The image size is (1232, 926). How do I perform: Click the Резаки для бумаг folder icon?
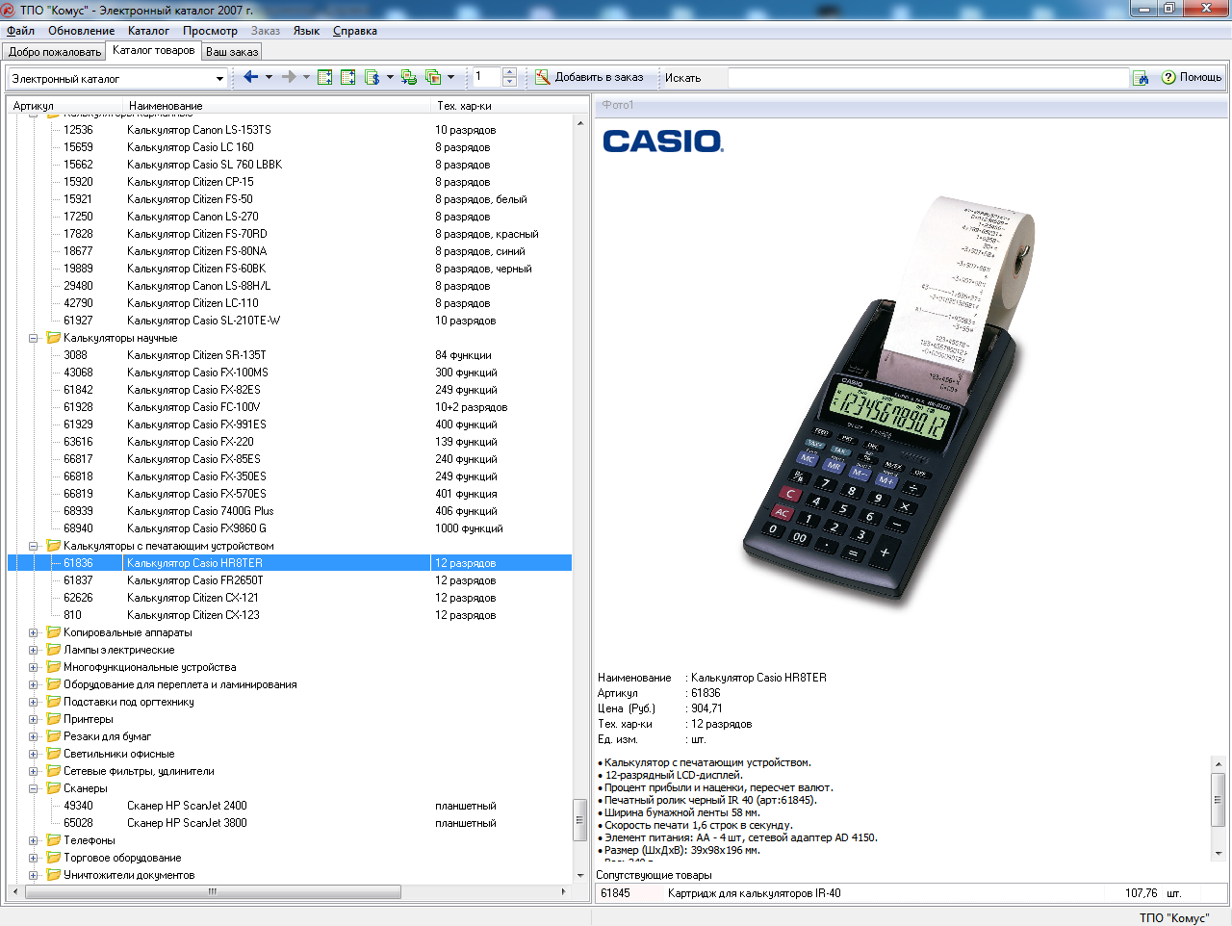point(54,736)
